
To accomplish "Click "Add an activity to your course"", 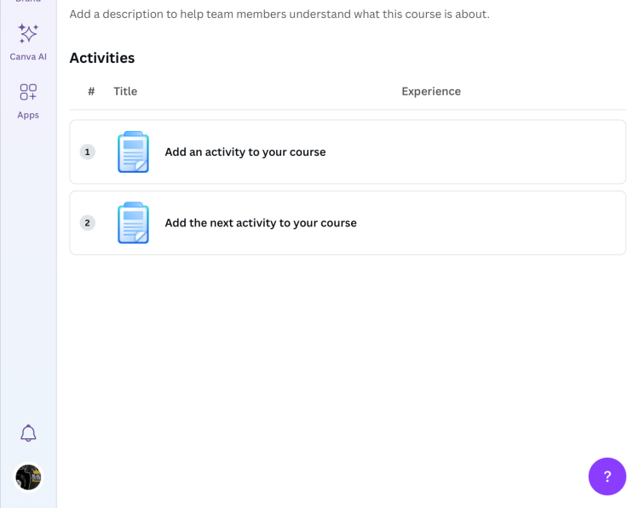I will pyautogui.click(x=245, y=152).
